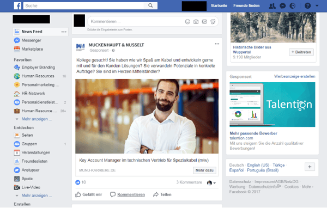
Task: Open Mehr passende Bewerber ad link
Action: pyautogui.click(x=253, y=133)
